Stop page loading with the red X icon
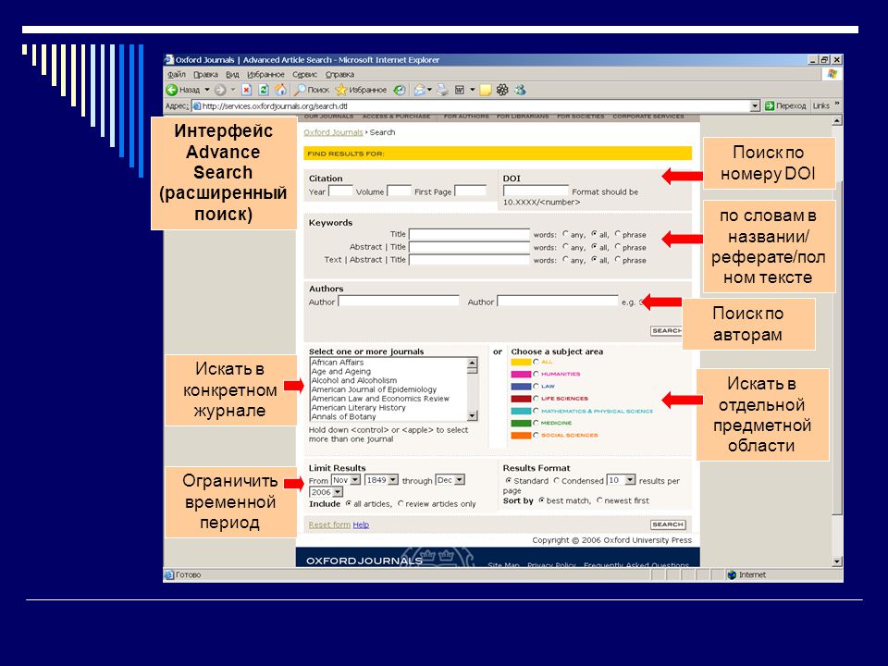The width and height of the screenshot is (888, 666). pyautogui.click(x=246, y=90)
